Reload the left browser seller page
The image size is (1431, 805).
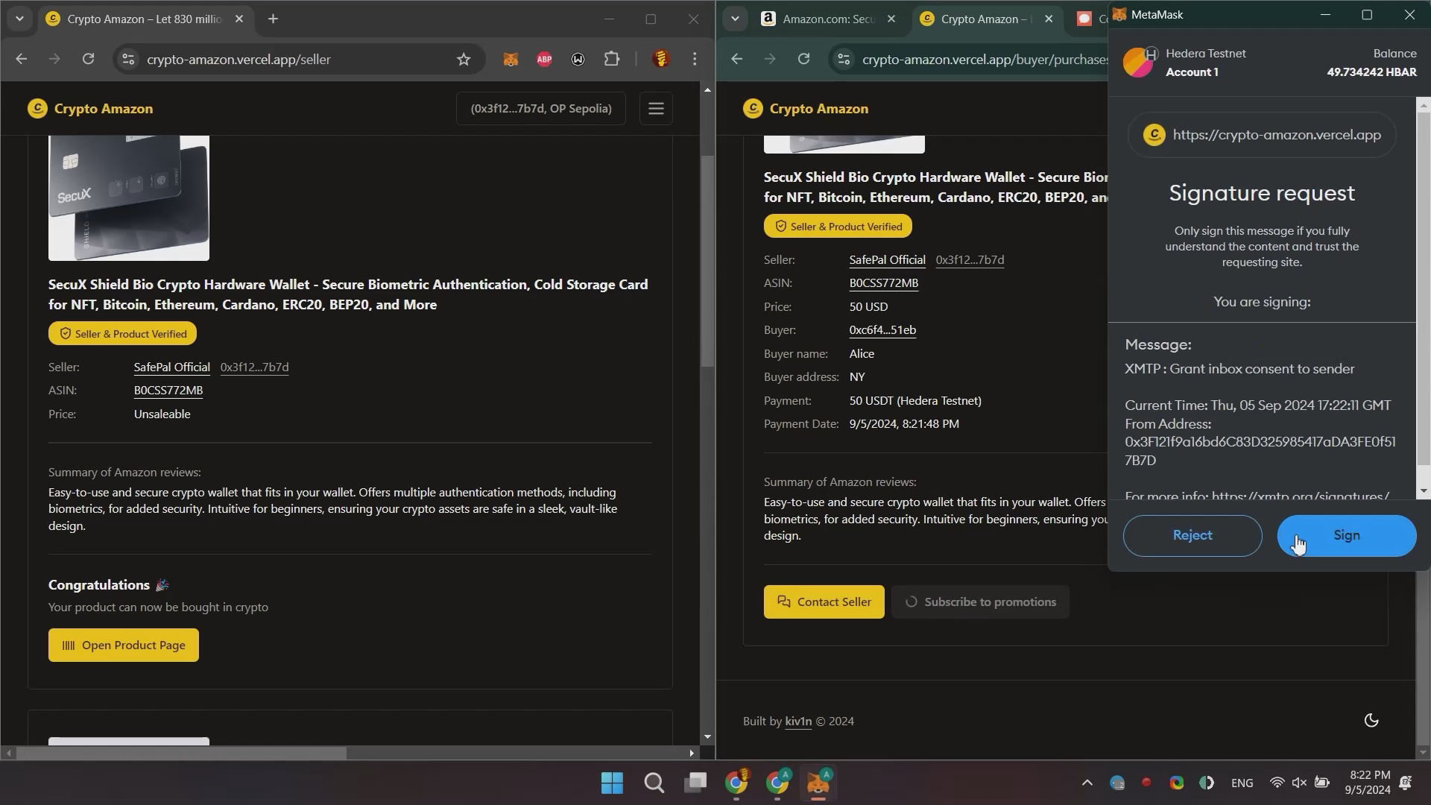pos(88,59)
